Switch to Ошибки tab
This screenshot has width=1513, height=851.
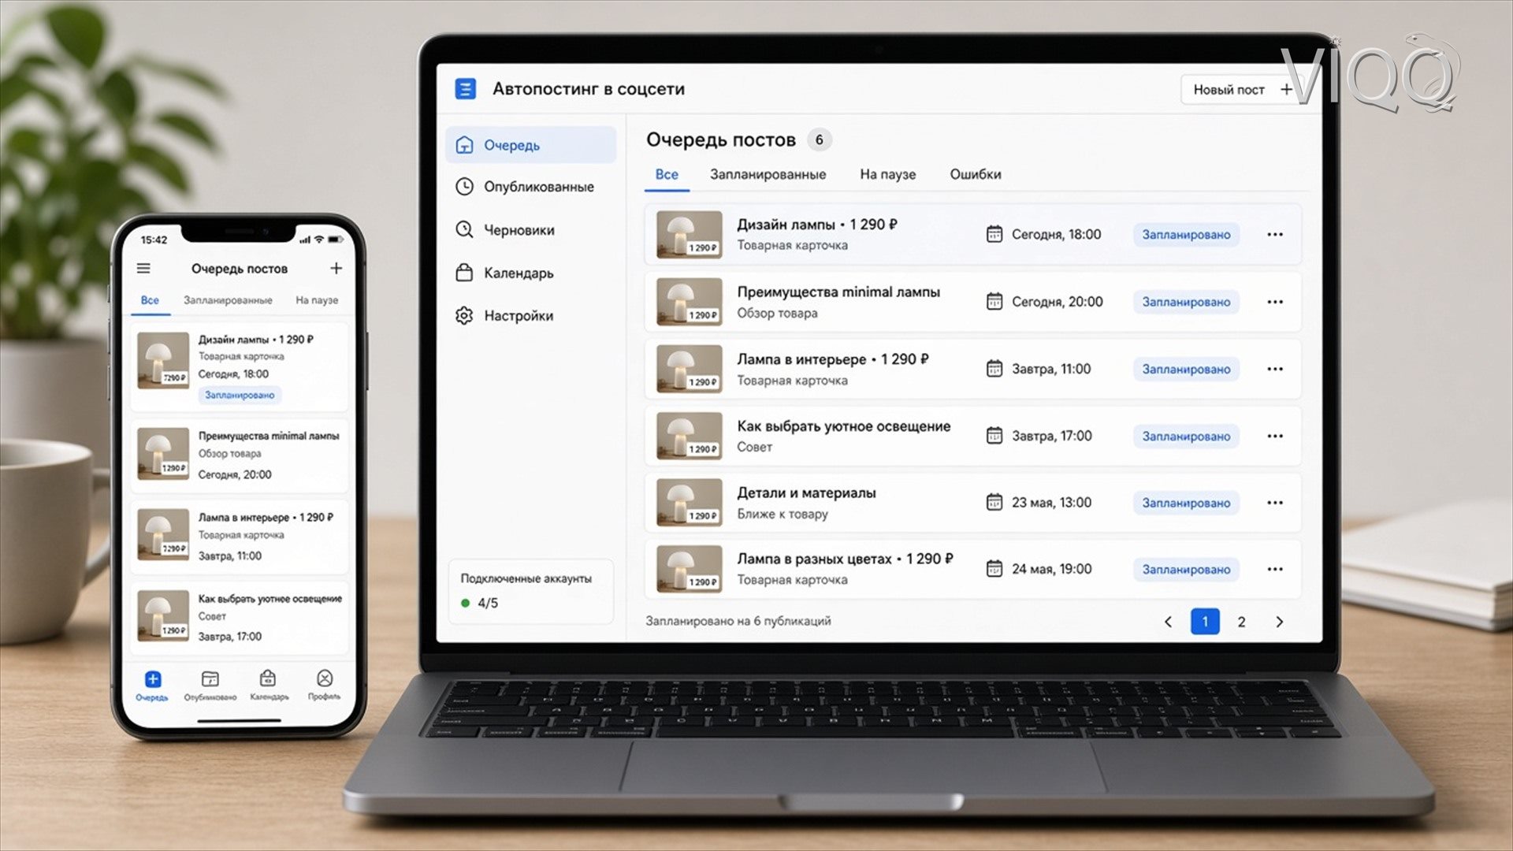click(x=976, y=174)
